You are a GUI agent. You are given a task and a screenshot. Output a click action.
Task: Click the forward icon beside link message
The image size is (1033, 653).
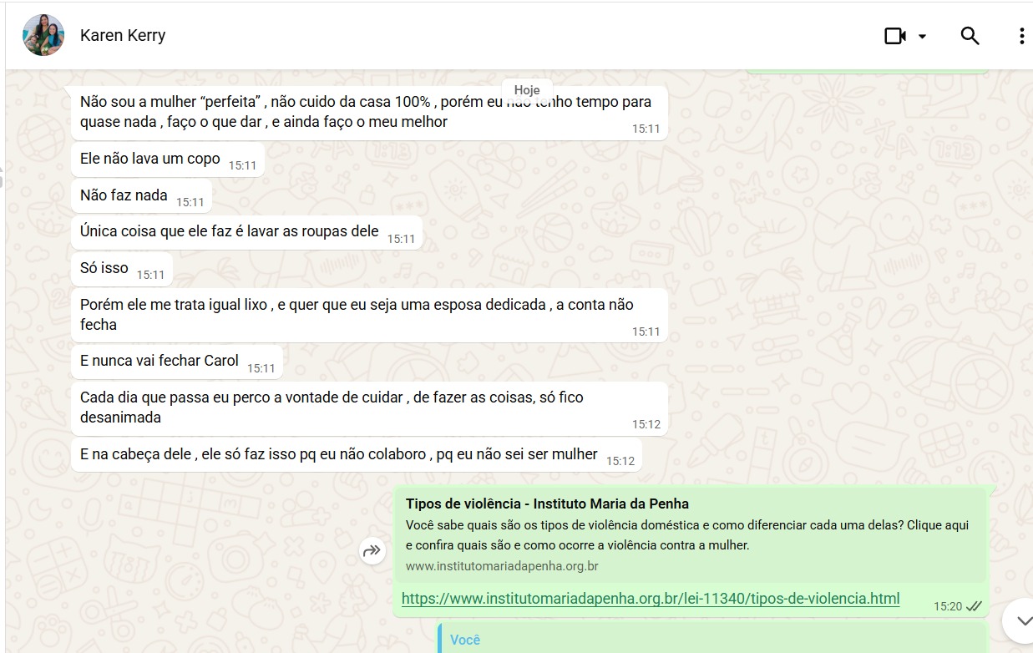372,551
